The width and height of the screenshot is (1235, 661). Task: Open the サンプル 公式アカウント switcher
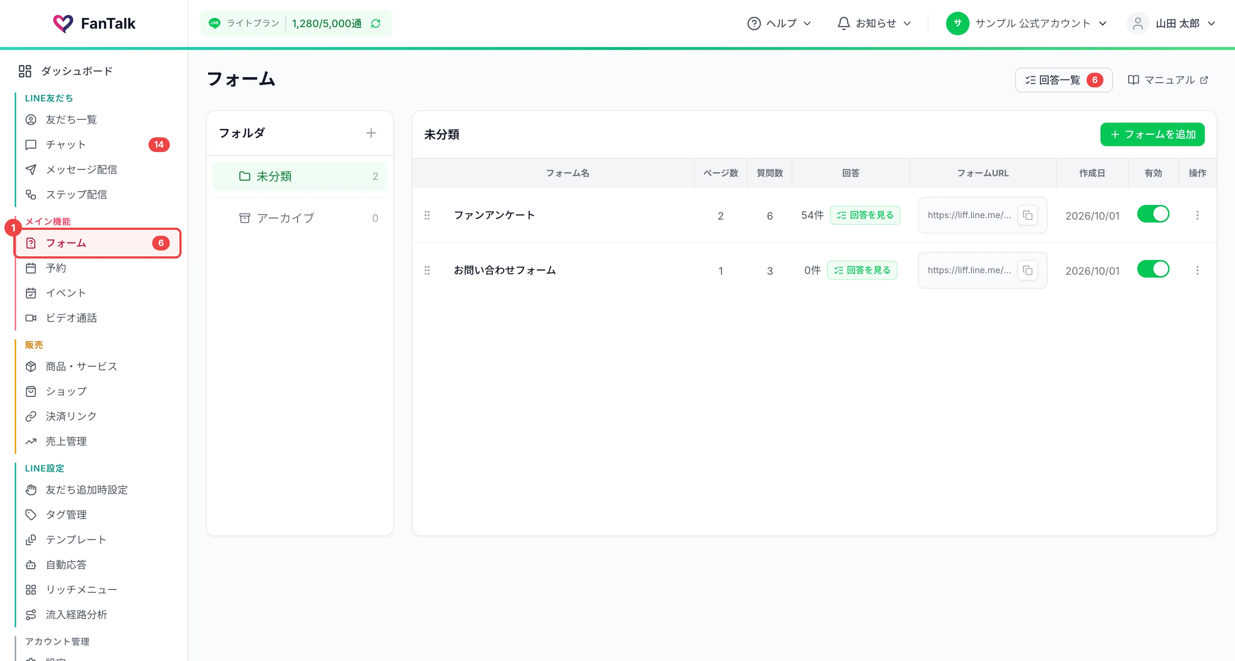1026,24
